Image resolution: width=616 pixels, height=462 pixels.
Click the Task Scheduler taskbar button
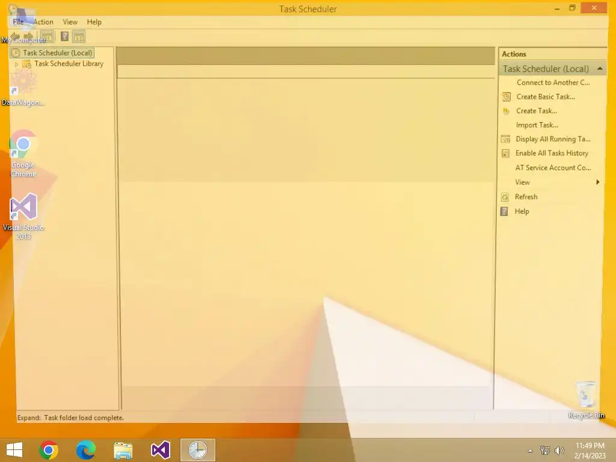197,450
